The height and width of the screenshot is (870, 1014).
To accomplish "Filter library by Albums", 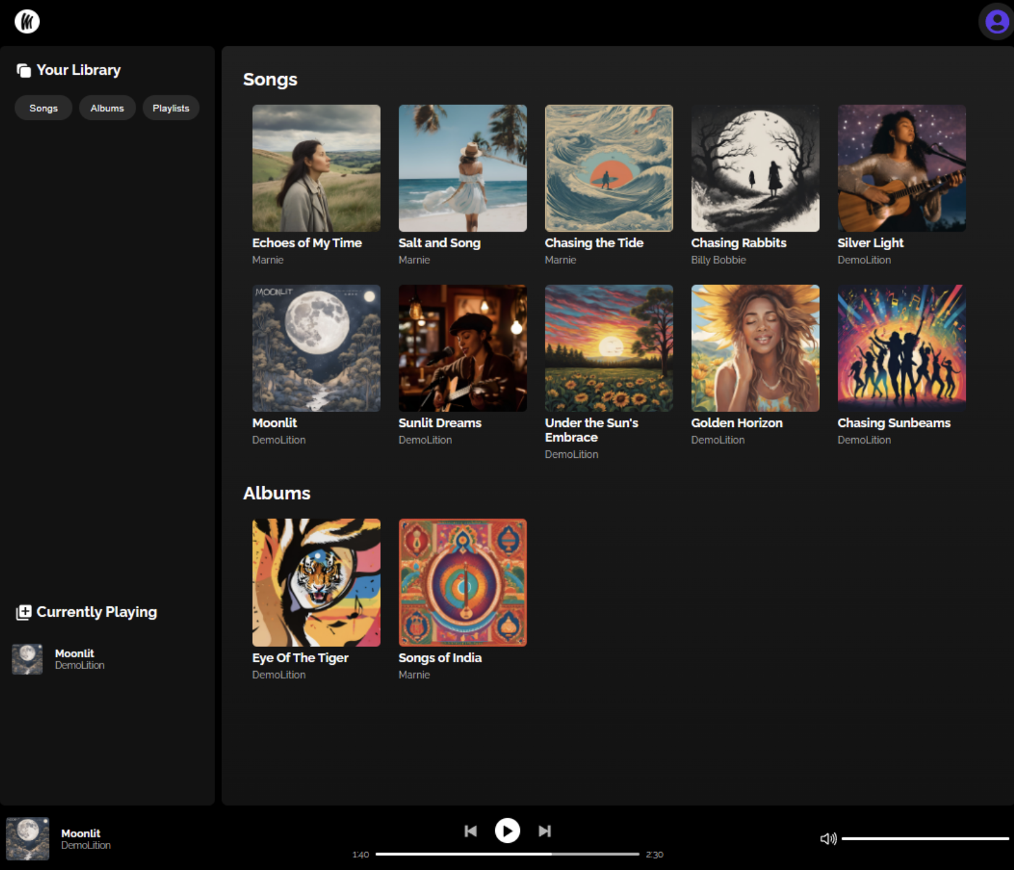I will pos(107,108).
